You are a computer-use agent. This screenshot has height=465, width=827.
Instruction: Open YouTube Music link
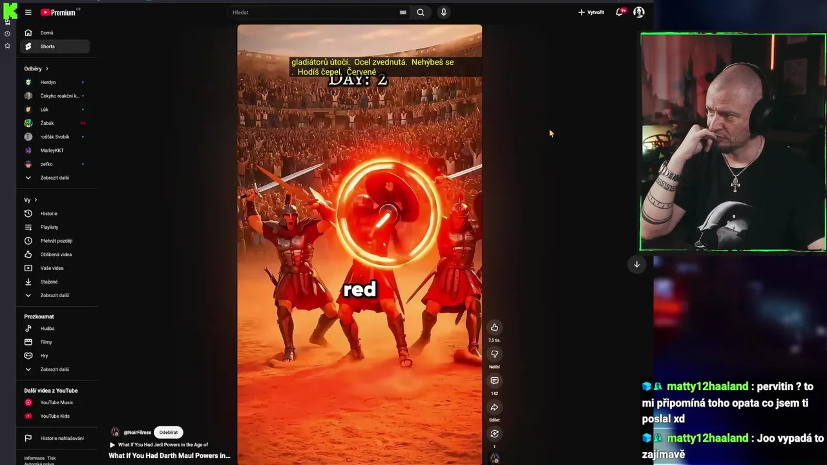click(x=55, y=402)
